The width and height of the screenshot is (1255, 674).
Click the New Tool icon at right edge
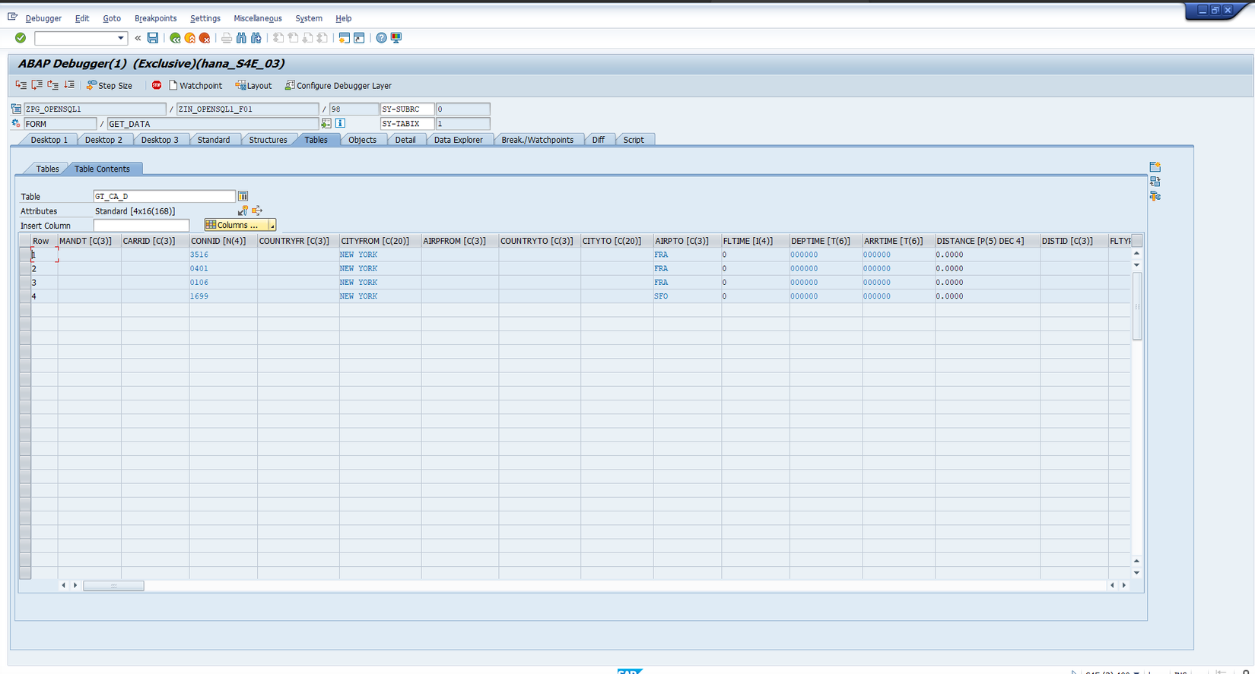1155,167
